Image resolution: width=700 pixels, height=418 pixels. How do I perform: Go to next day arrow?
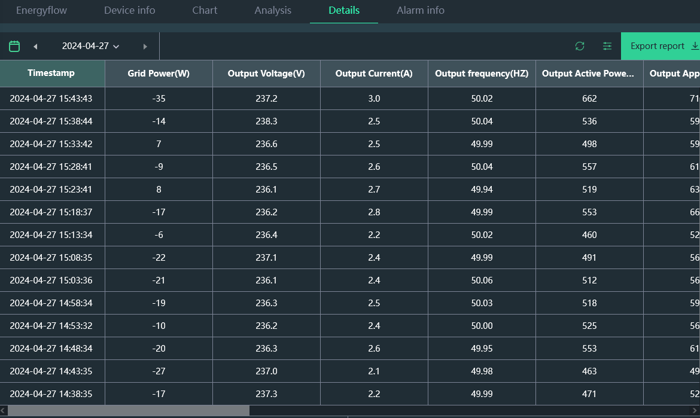pyautogui.click(x=145, y=47)
